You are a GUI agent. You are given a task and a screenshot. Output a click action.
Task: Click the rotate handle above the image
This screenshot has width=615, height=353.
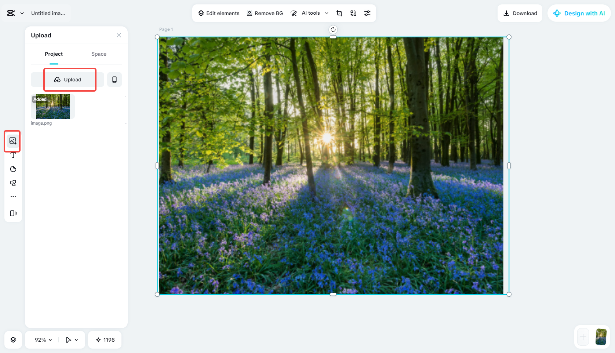[333, 30]
